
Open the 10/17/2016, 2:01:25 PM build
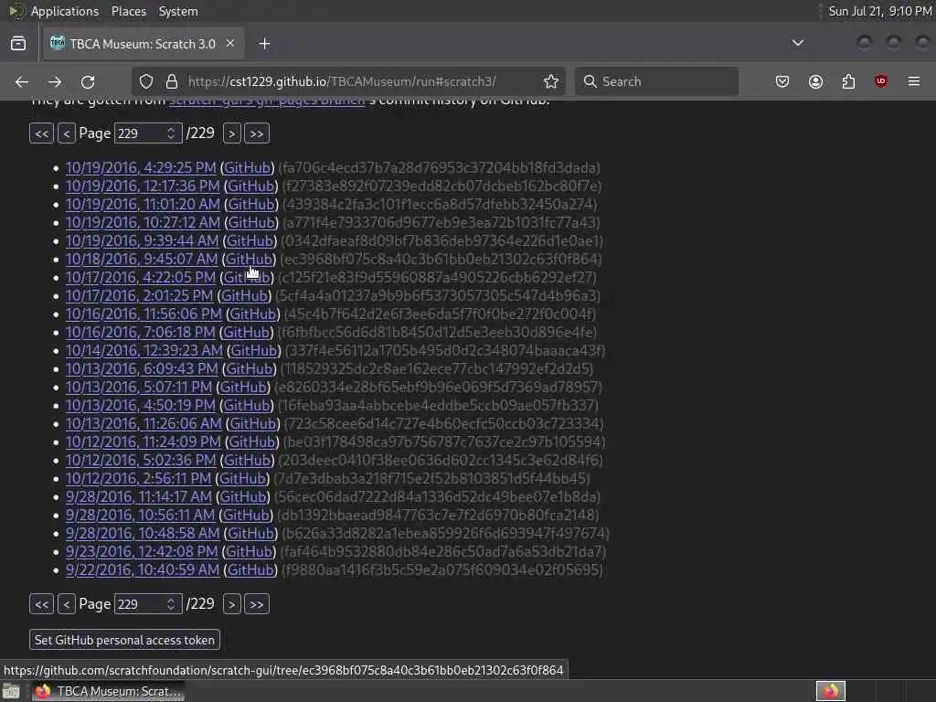click(x=139, y=295)
